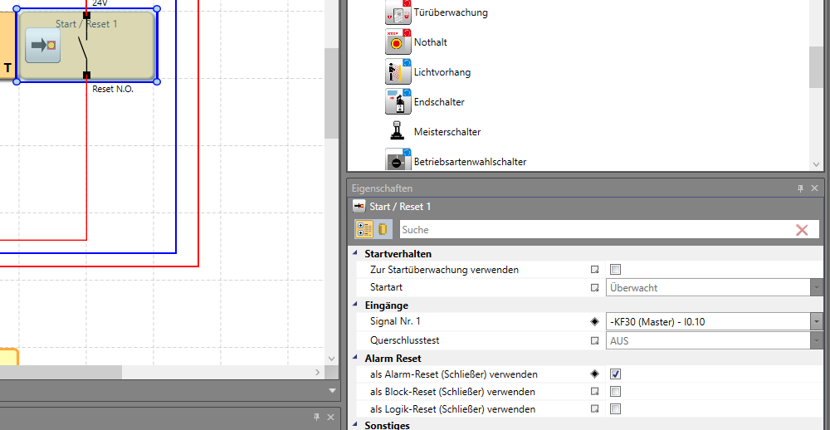Screen dimensions: 830x430
Task: Enable 'Zur Startüberwachung verwenden' checkbox
Action: (x=615, y=270)
